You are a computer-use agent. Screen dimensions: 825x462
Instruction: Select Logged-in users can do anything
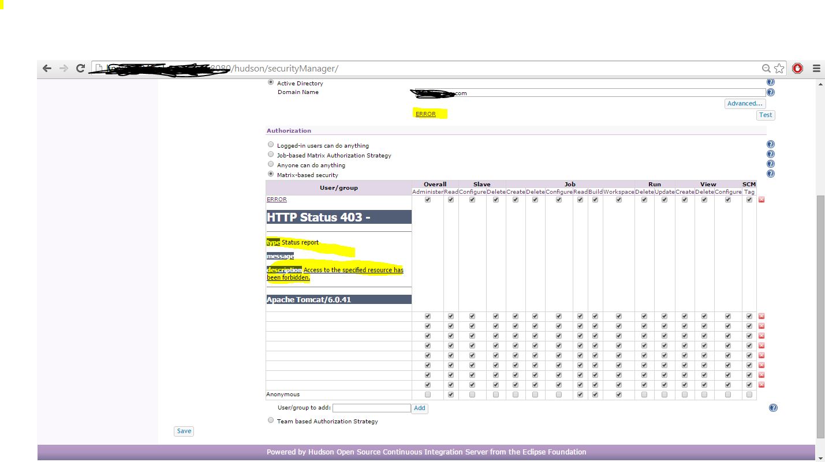271,145
